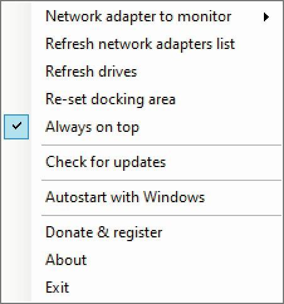The image size is (284, 304).
Task: Expand the arrow beside Network adapter to monitor
Action: tap(266, 17)
